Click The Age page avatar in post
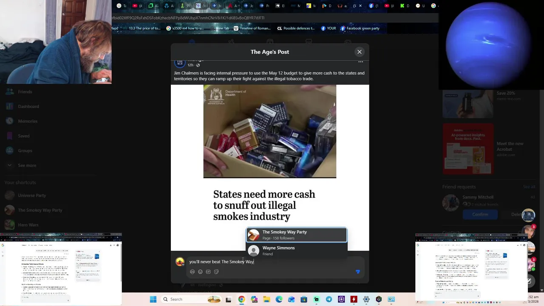This screenshot has height=306, width=544. (x=180, y=63)
